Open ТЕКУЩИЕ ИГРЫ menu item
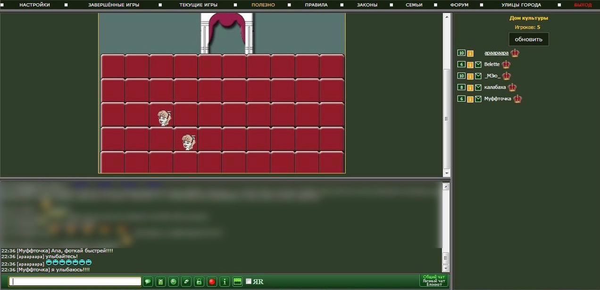 (x=199, y=5)
